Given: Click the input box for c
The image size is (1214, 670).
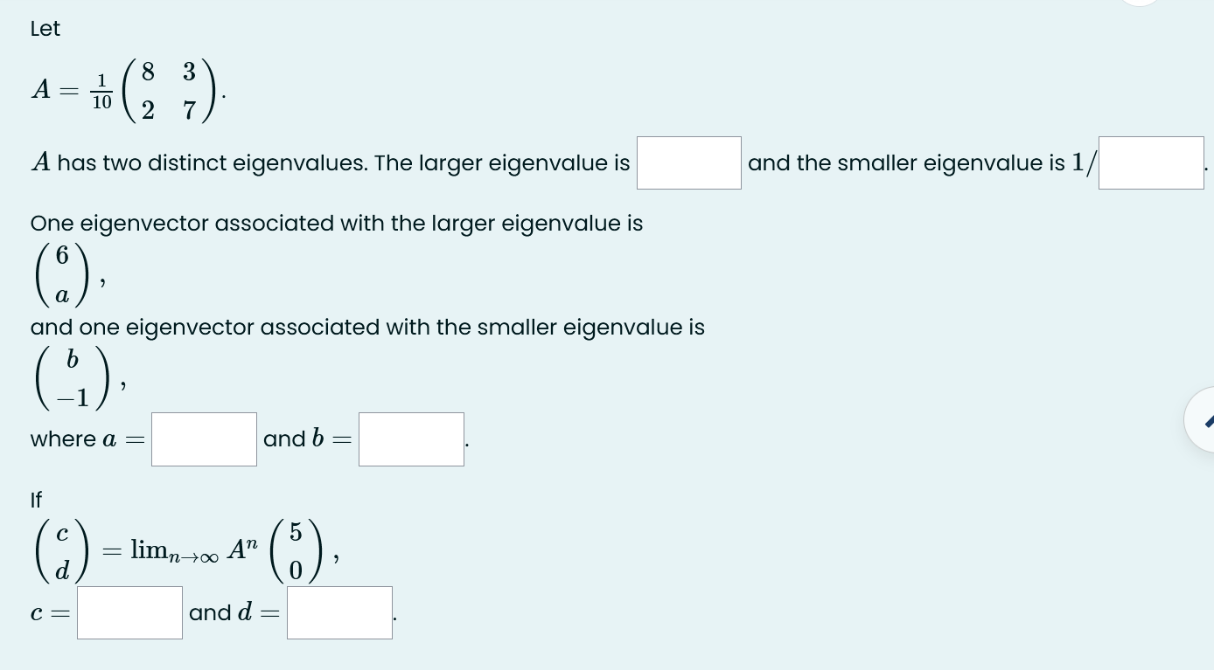Looking at the screenshot, I should click(129, 611).
